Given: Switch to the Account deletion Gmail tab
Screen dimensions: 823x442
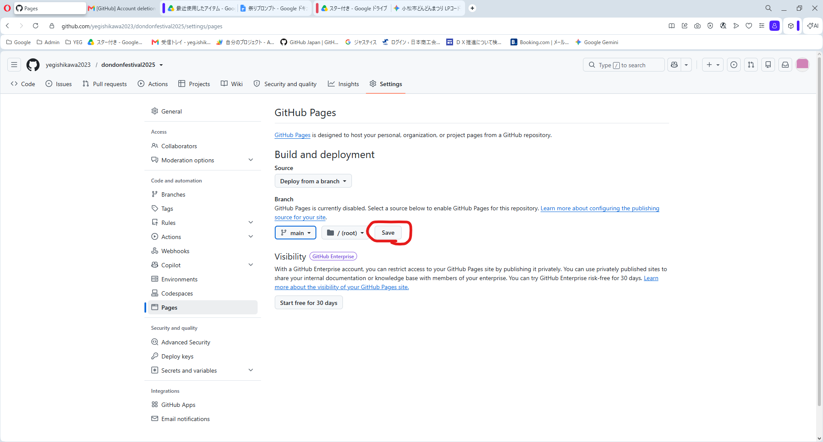Looking at the screenshot, I should pos(123,8).
